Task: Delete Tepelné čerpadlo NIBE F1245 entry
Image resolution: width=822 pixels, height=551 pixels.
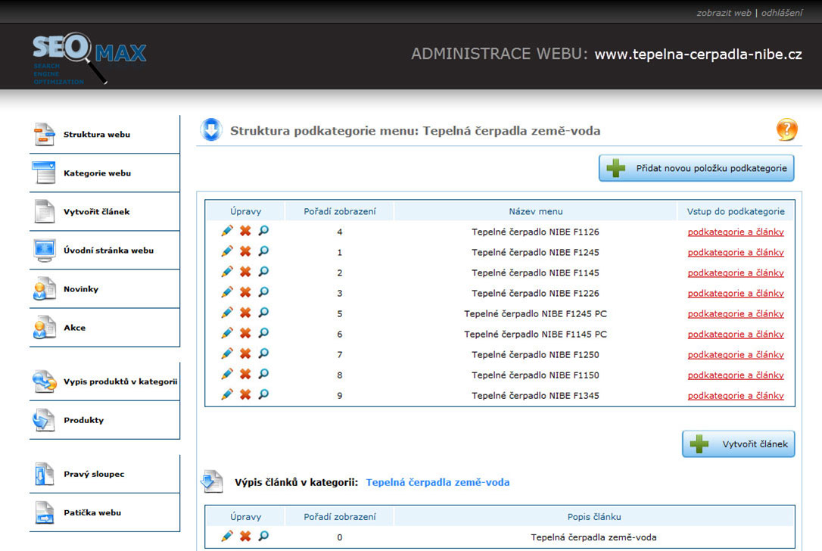Action: coord(245,251)
